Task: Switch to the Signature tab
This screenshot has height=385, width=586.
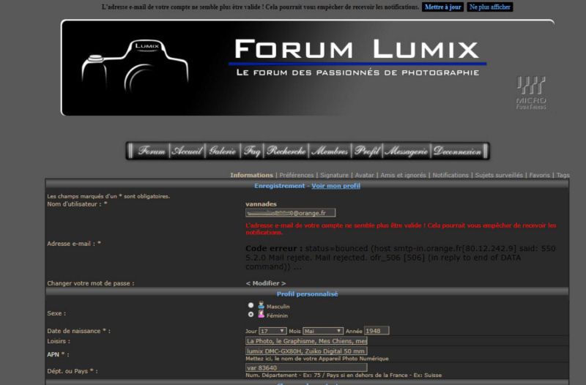Action: 334,175
